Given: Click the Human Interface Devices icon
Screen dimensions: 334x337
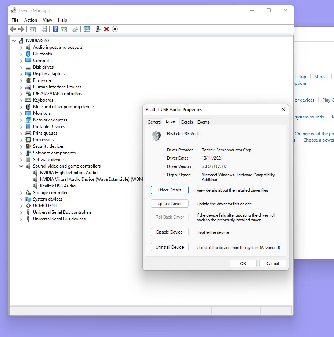Looking at the screenshot, I should pos(28,87).
